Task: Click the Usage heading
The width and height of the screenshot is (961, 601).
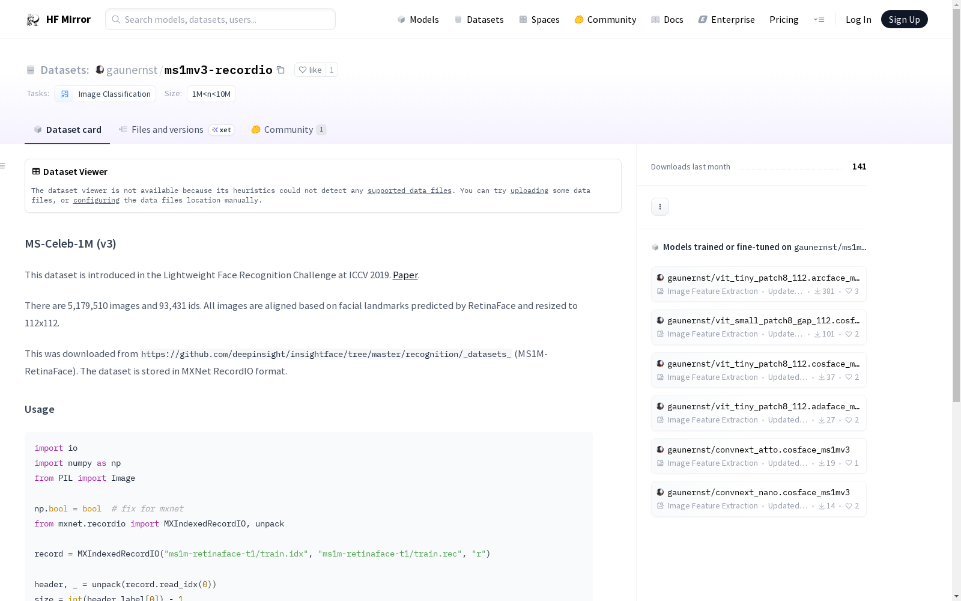Action: [40, 409]
